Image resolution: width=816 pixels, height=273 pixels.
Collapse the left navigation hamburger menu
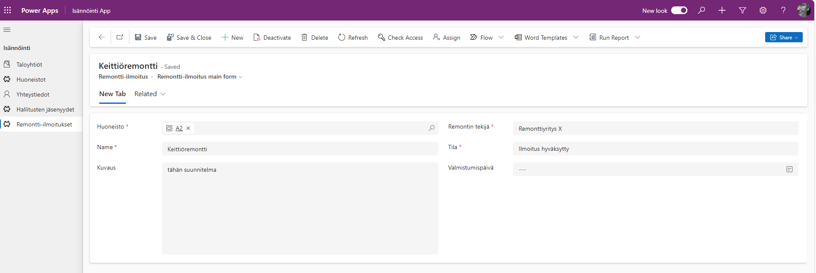click(x=7, y=29)
